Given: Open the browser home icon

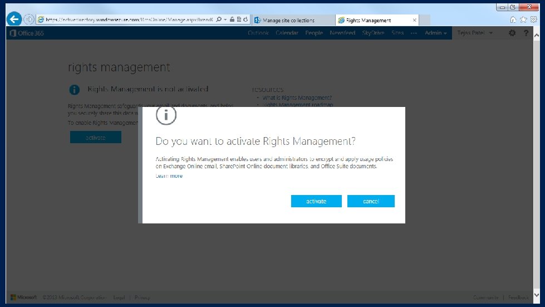Looking at the screenshot, I should 513,20.
